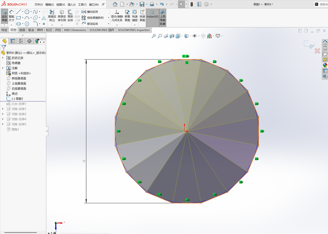Switch to the SOLIDWORKS Inspection tab
Viewport: 328px width, 234px height.
[x=134, y=30]
